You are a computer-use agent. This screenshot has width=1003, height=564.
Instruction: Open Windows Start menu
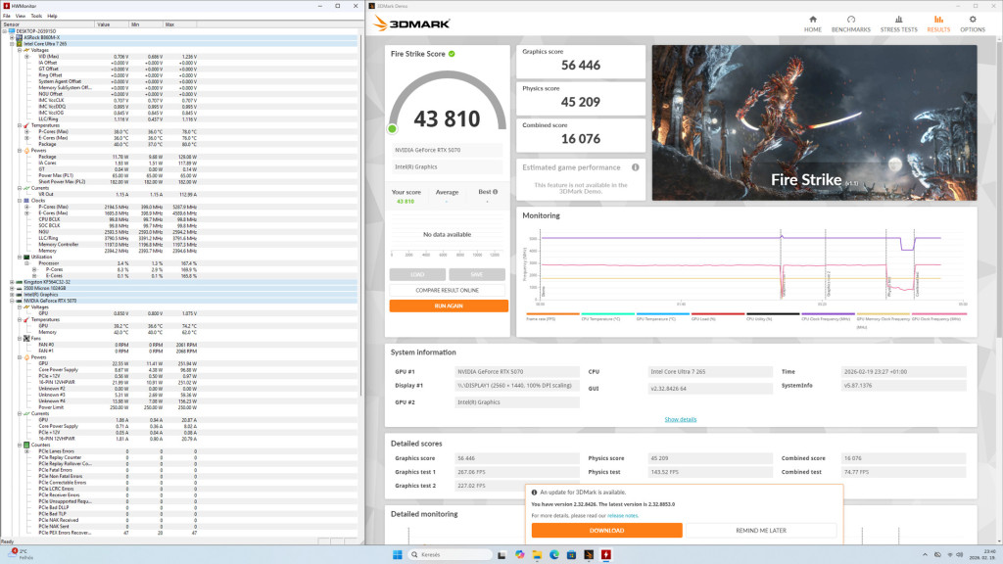pyautogui.click(x=398, y=555)
